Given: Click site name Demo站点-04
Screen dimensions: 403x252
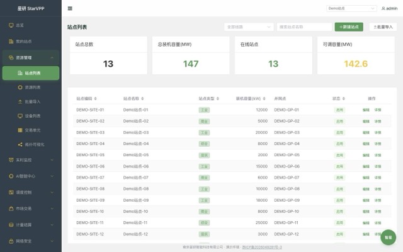Looking at the screenshot, I should (136, 144).
